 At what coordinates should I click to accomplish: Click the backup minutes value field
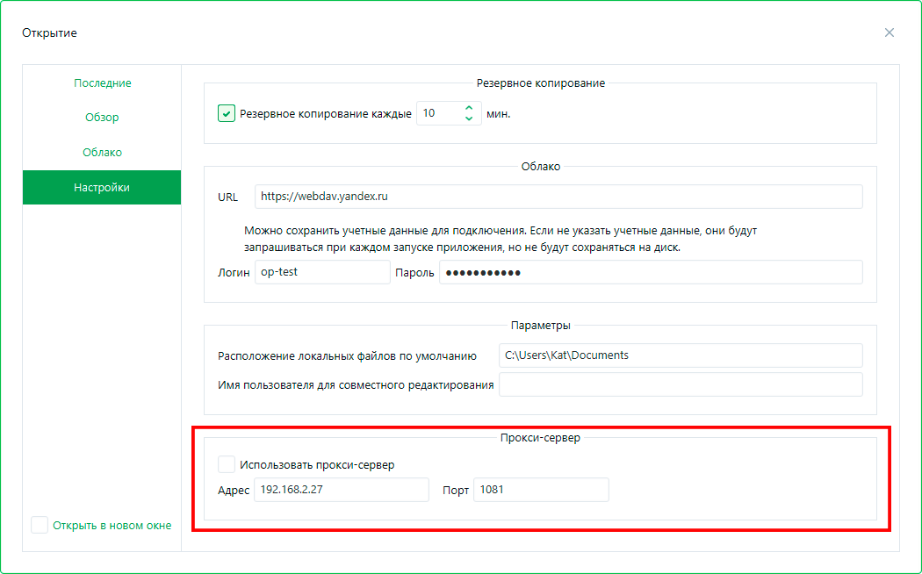pos(437,113)
